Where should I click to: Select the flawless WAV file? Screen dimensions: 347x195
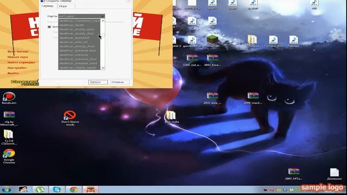point(294,41)
